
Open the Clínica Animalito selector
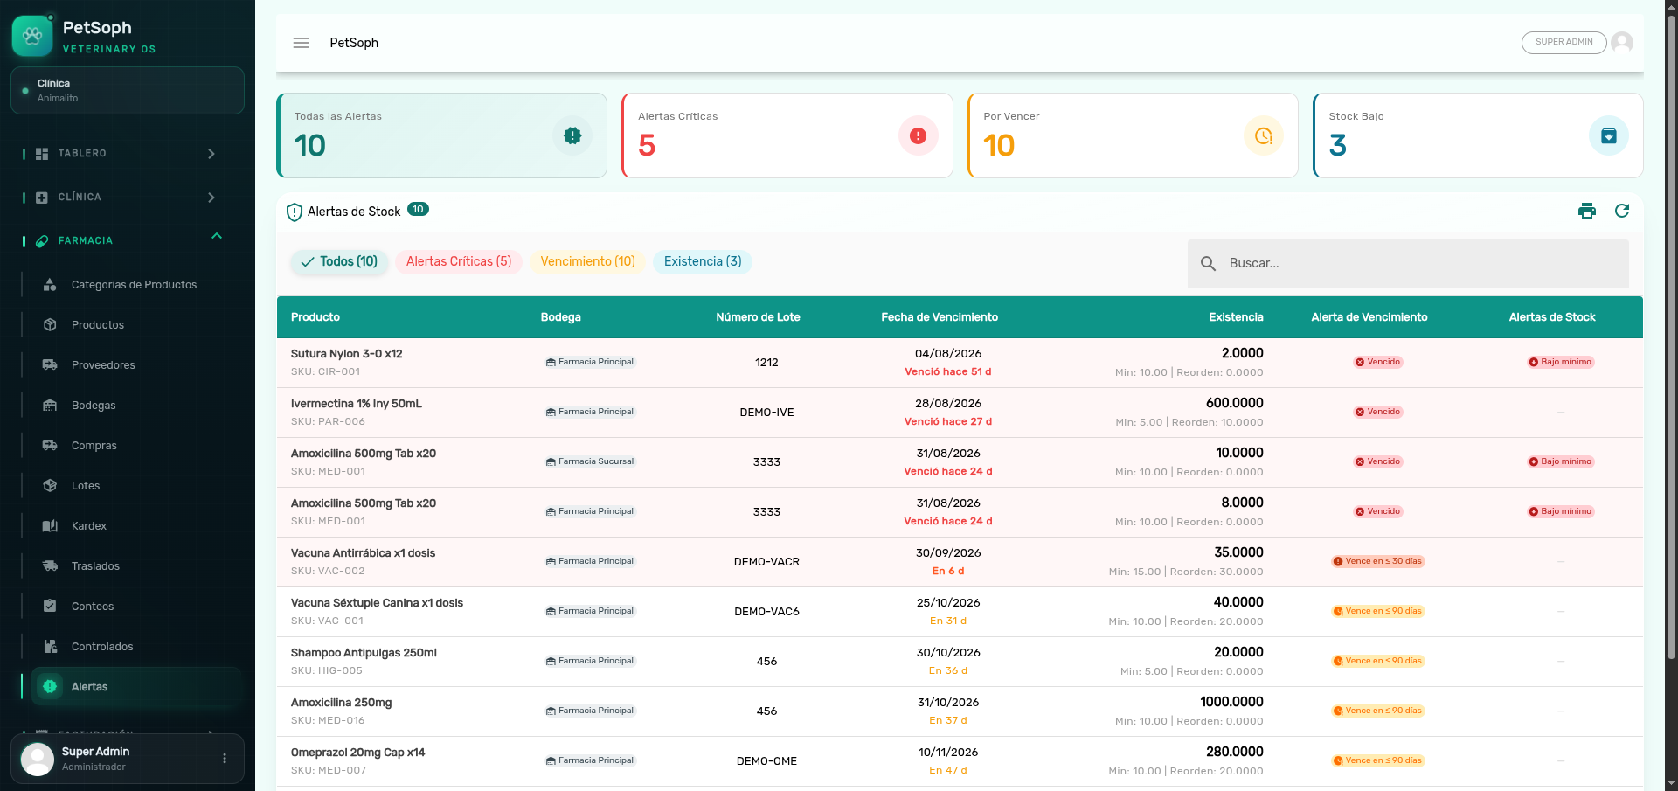point(128,91)
